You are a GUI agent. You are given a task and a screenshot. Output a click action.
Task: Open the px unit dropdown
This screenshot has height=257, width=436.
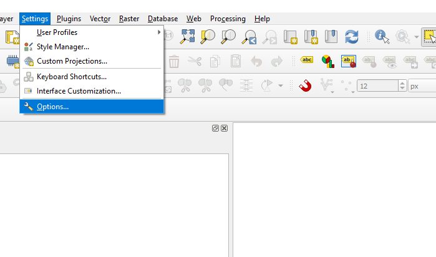(422, 86)
